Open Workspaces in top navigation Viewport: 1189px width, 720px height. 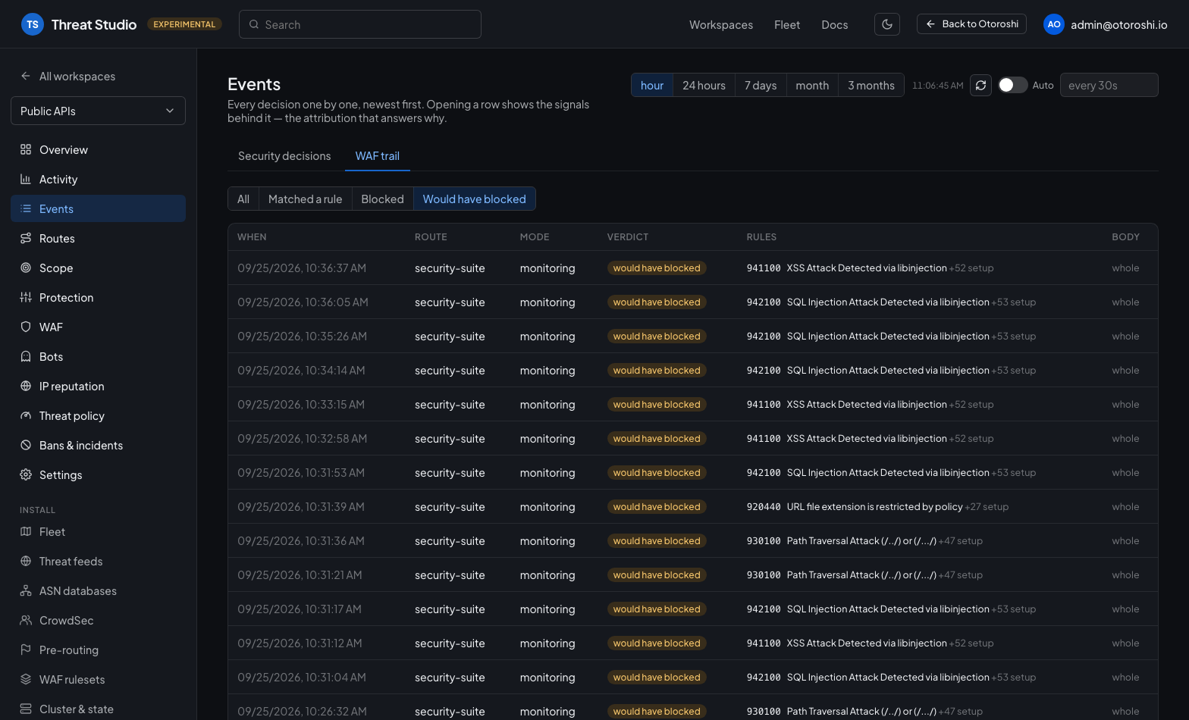[x=721, y=24]
